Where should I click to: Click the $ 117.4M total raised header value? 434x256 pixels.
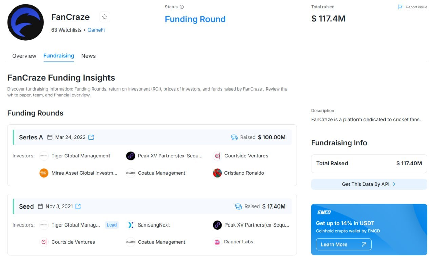click(x=328, y=18)
